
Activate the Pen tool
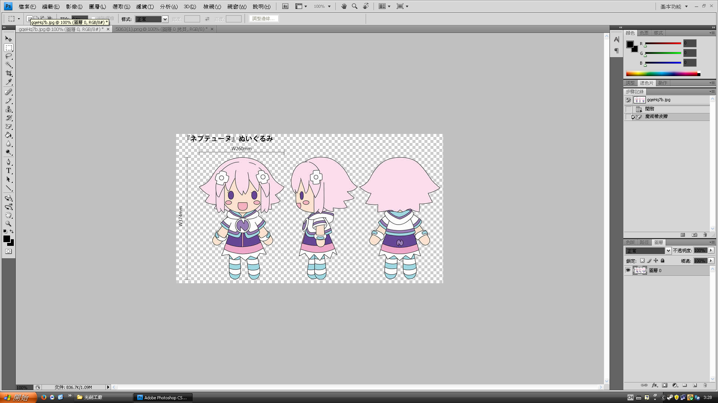click(9, 162)
